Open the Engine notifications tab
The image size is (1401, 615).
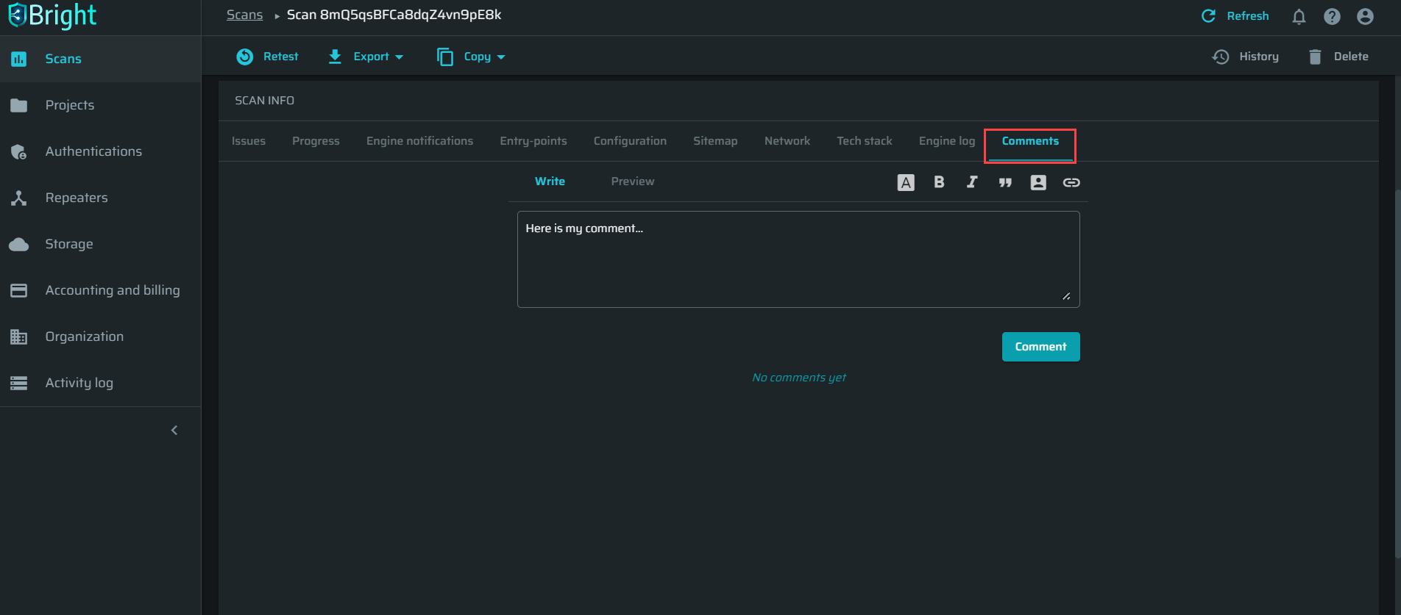(419, 141)
